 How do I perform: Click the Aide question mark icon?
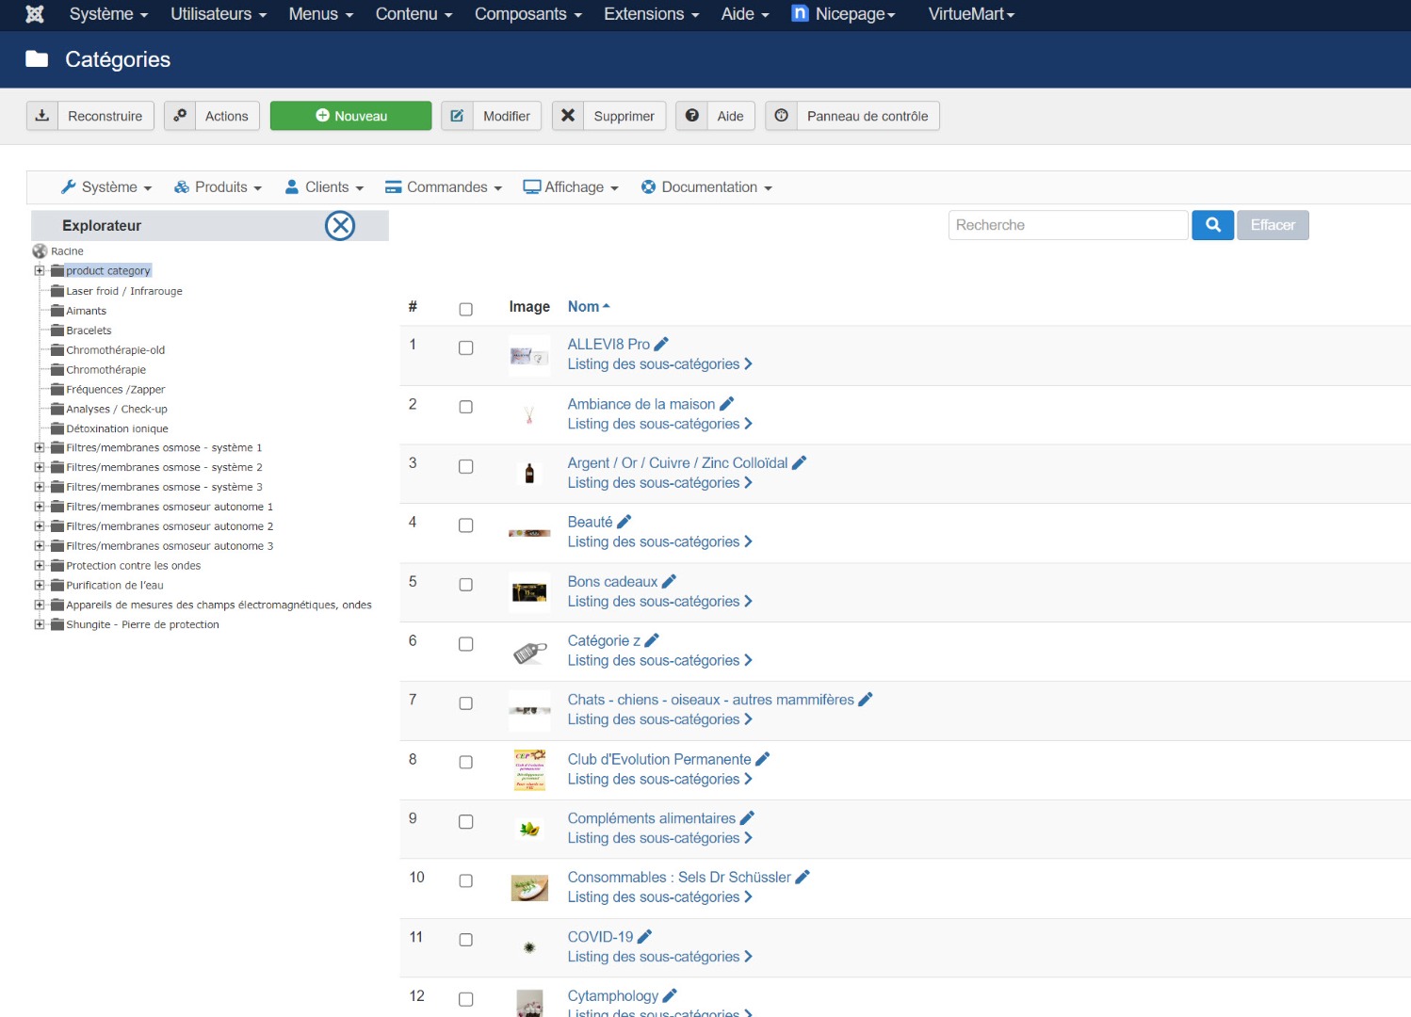point(692,116)
